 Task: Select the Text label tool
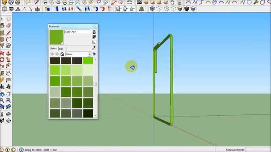coord(8,80)
